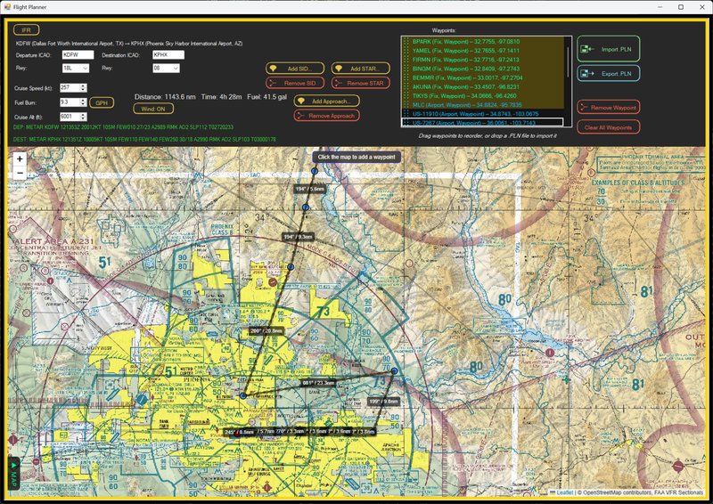Click the 199° / 9.8nm leg label

[x=384, y=402]
